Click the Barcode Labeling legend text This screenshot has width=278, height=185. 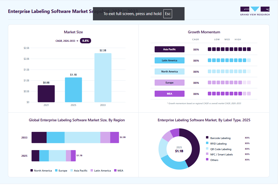[220, 138]
